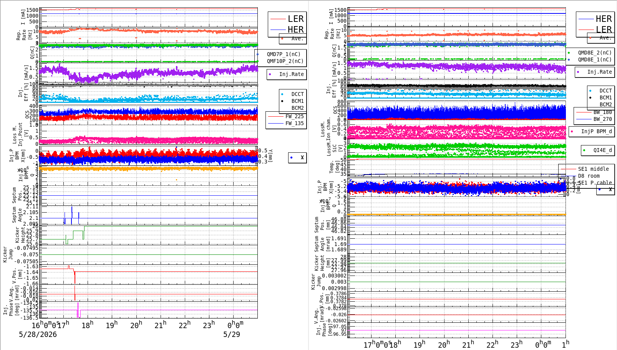The height and width of the screenshot is (350, 617).
Task: Click the 16h0m0s time axis label
Action: pyautogui.click(x=45, y=325)
